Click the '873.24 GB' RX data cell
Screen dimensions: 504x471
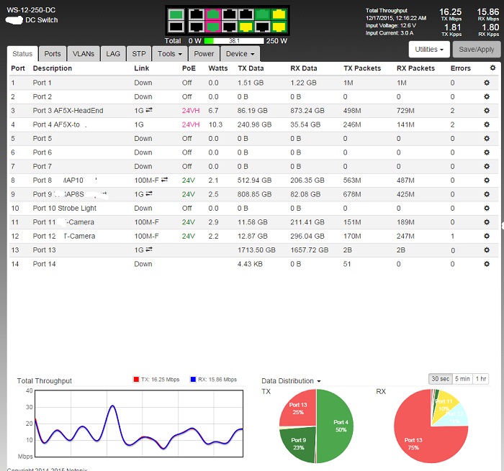point(307,111)
